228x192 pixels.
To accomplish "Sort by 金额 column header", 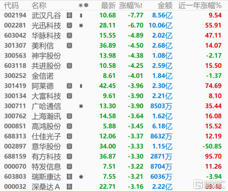I will click(x=165, y=5).
